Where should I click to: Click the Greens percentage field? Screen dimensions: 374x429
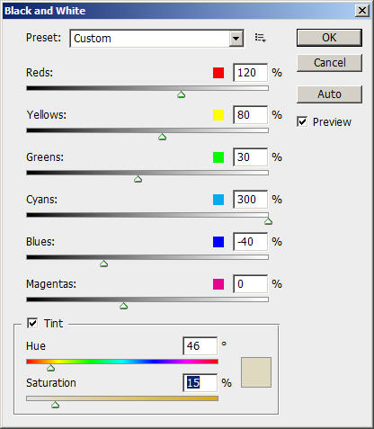click(x=250, y=157)
